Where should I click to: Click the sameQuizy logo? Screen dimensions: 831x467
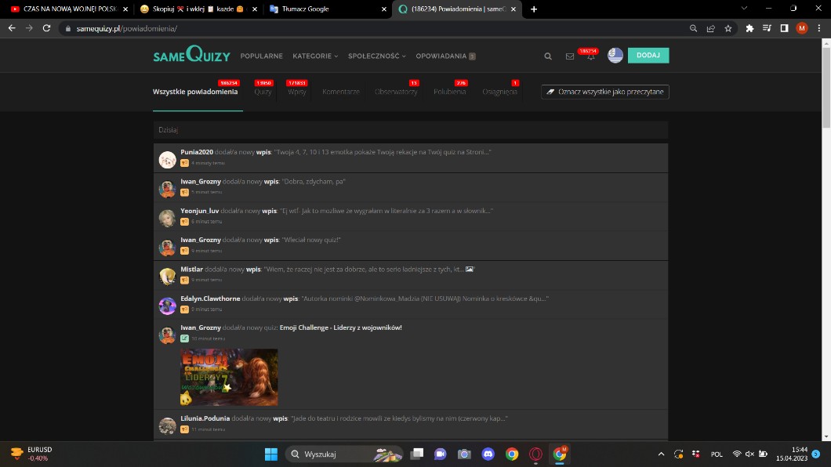pyautogui.click(x=192, y=56)
